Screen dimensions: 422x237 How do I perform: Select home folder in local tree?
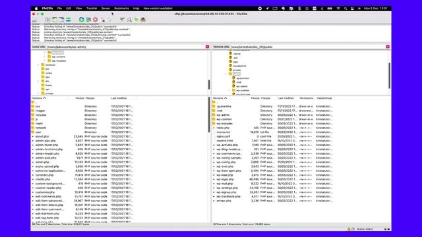click(48, 85)
